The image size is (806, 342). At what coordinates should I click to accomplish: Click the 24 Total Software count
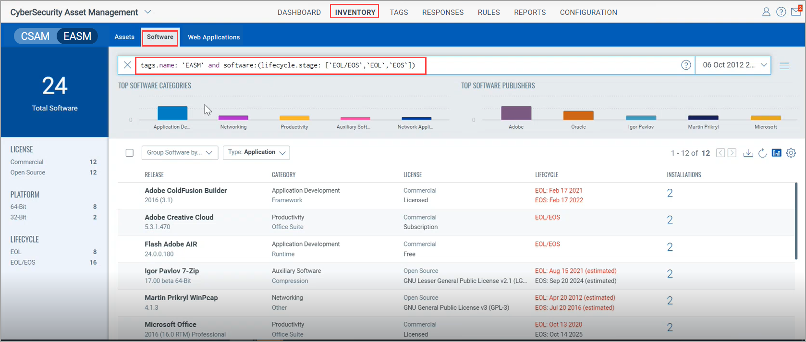(55, 86)
